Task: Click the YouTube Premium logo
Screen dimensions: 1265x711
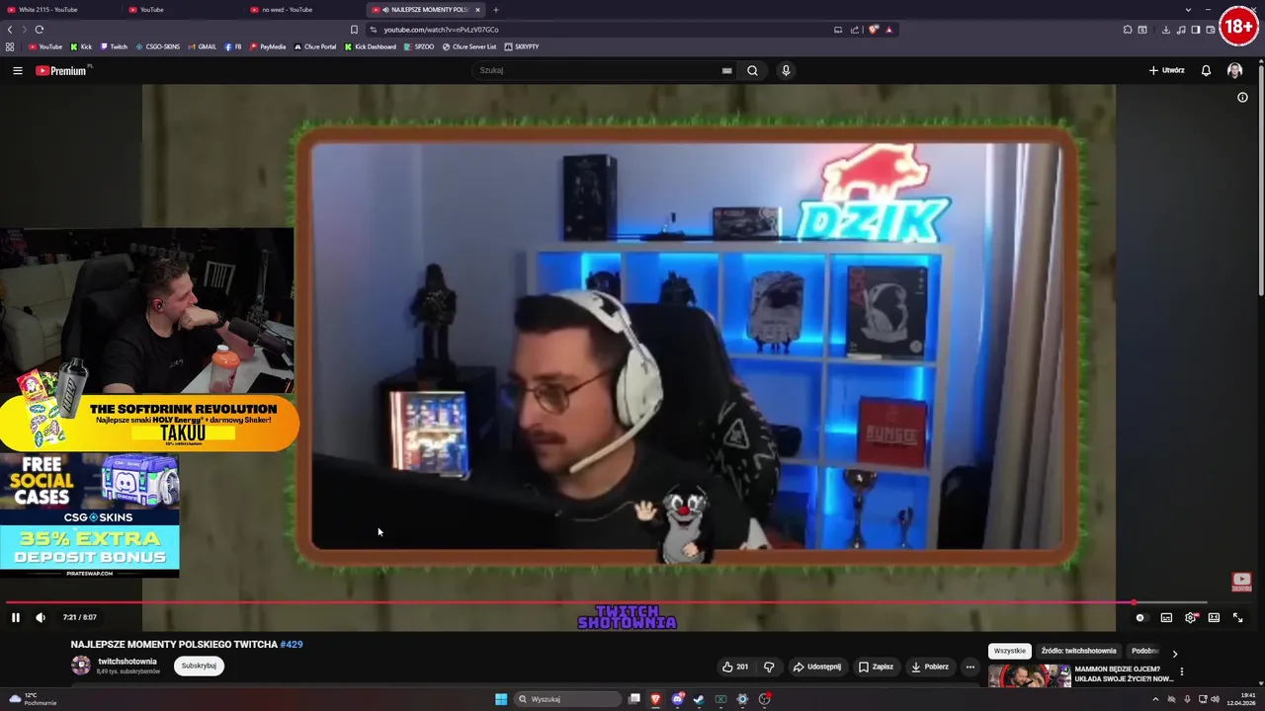Action: coord(61,70)
